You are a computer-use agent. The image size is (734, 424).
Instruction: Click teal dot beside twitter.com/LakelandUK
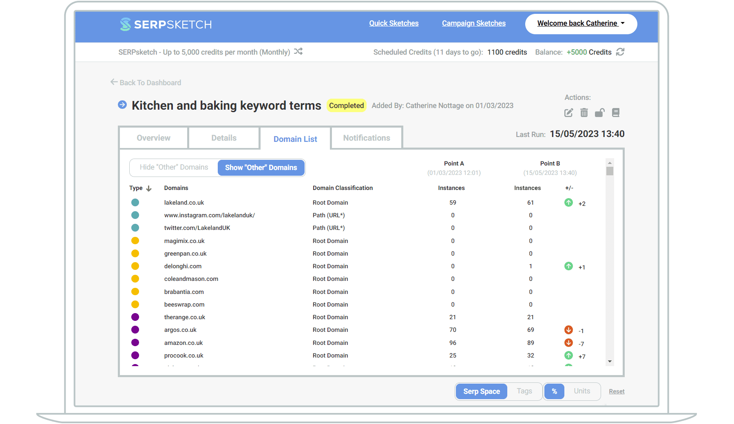point(135,228)
